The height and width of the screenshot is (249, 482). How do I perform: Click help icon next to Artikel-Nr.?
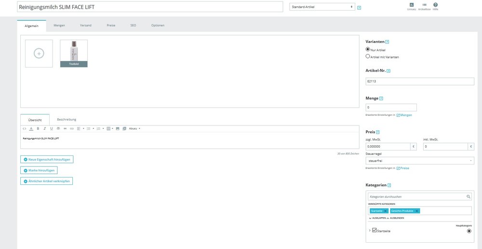click(x=388, y=71)
